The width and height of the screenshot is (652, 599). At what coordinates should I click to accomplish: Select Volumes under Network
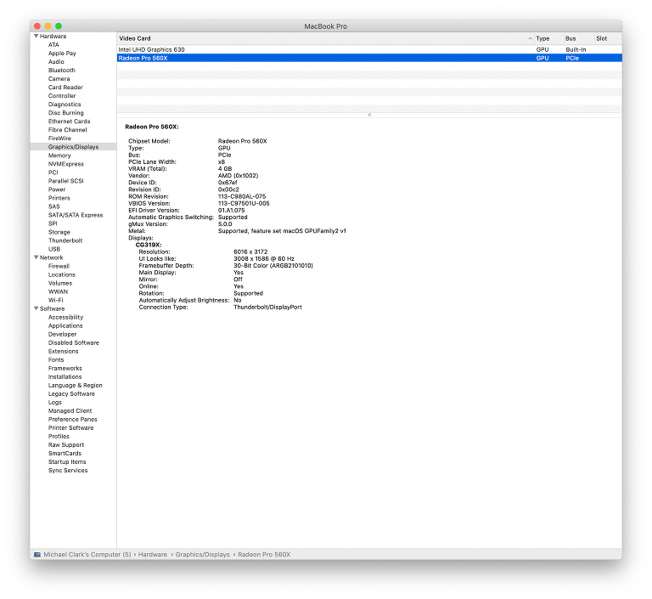[60, 283]
